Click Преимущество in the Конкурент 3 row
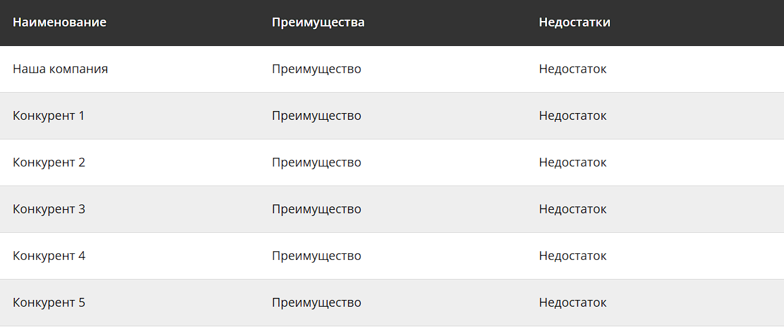 [x=316, y=209]
